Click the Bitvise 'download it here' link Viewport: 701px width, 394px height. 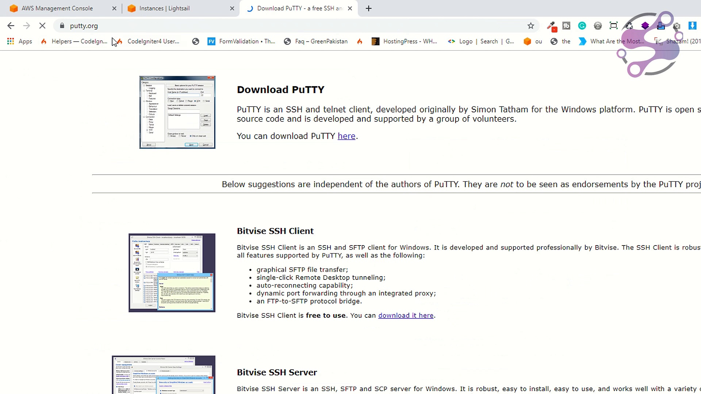coord(406,316)
